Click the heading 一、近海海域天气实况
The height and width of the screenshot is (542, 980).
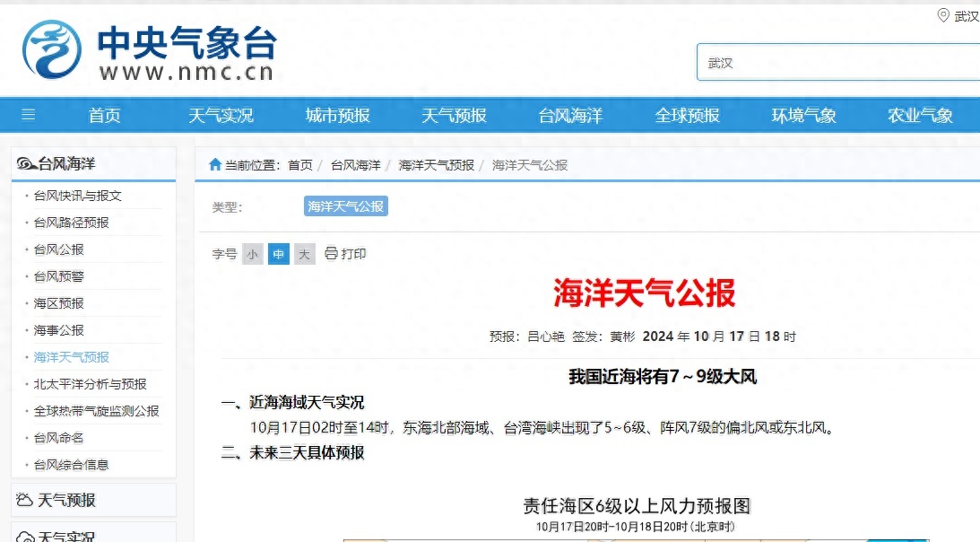coord(292,402)
